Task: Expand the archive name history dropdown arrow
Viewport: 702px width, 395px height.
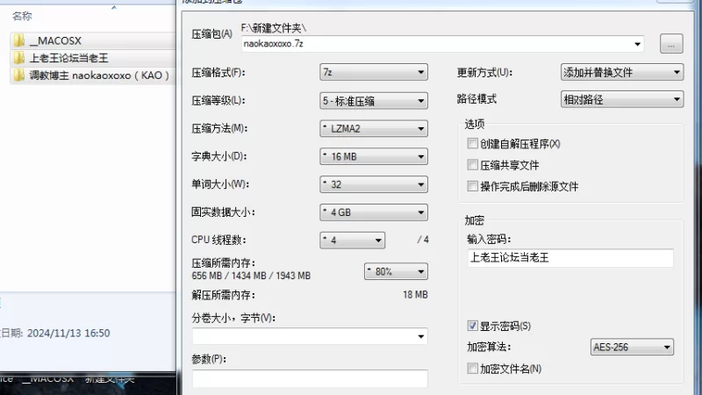Action: click(637, 44)
